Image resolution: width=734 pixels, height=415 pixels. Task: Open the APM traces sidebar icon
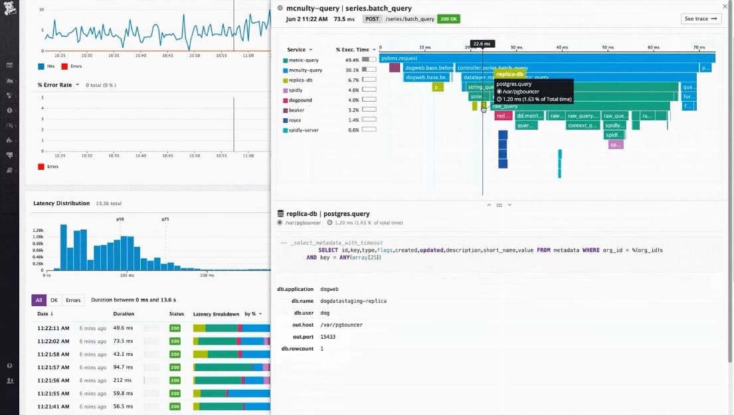click(x=9, y=155)
